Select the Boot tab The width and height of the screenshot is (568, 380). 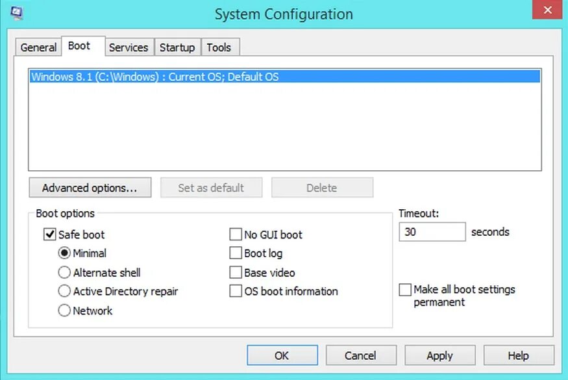point(83,46)
